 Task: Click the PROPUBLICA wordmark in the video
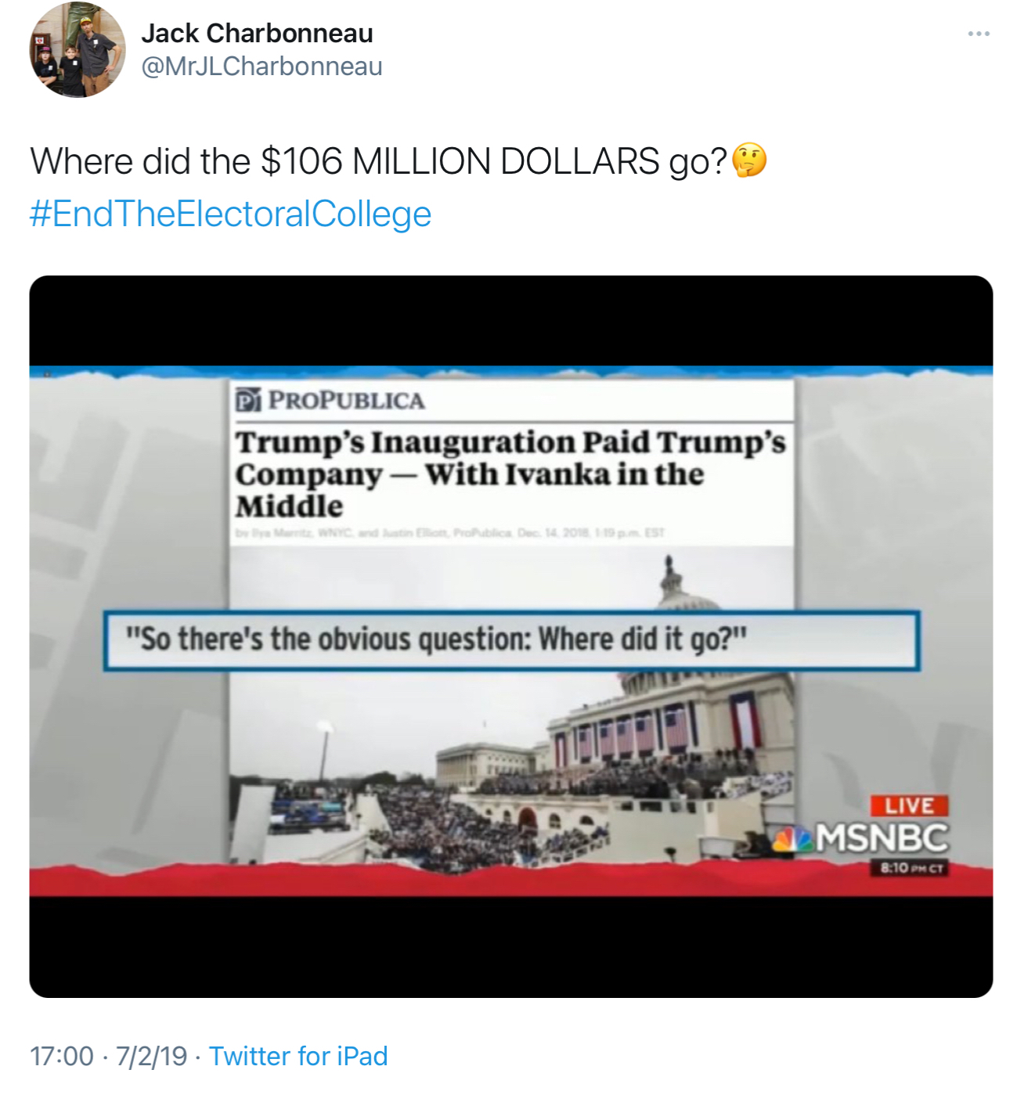(x=346, y=401)
